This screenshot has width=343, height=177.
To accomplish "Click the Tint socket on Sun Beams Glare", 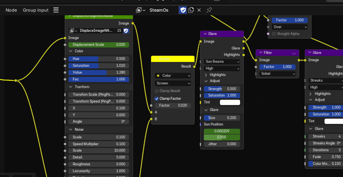I will [x=200, y=103].
